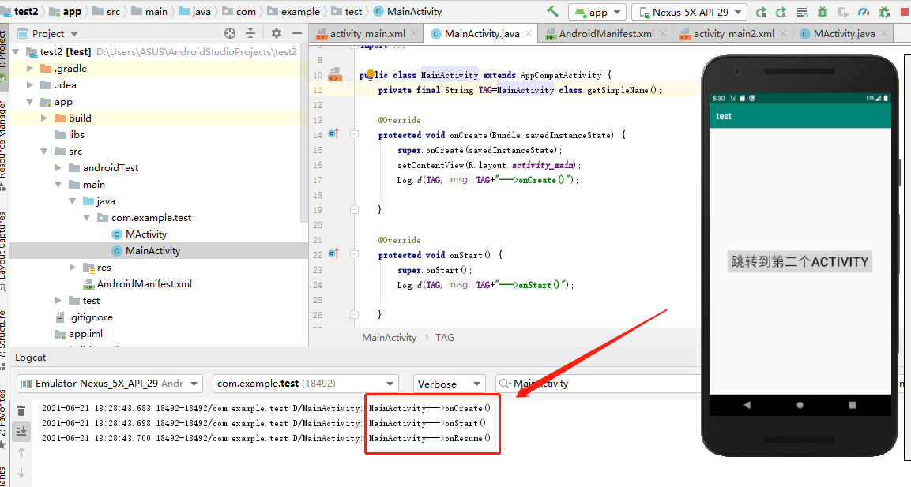The height and width of the screenshot is (487, 911).
Task: Open the app run configuration dropdown
Action: point(597,12)
